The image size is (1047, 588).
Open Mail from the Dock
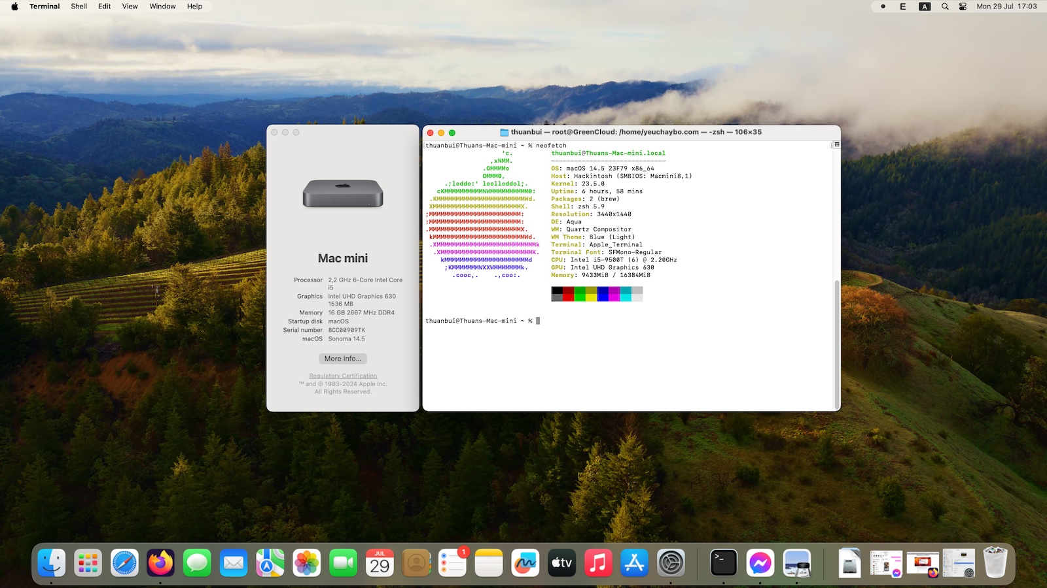pyautogui.click(x=234, y=562)
